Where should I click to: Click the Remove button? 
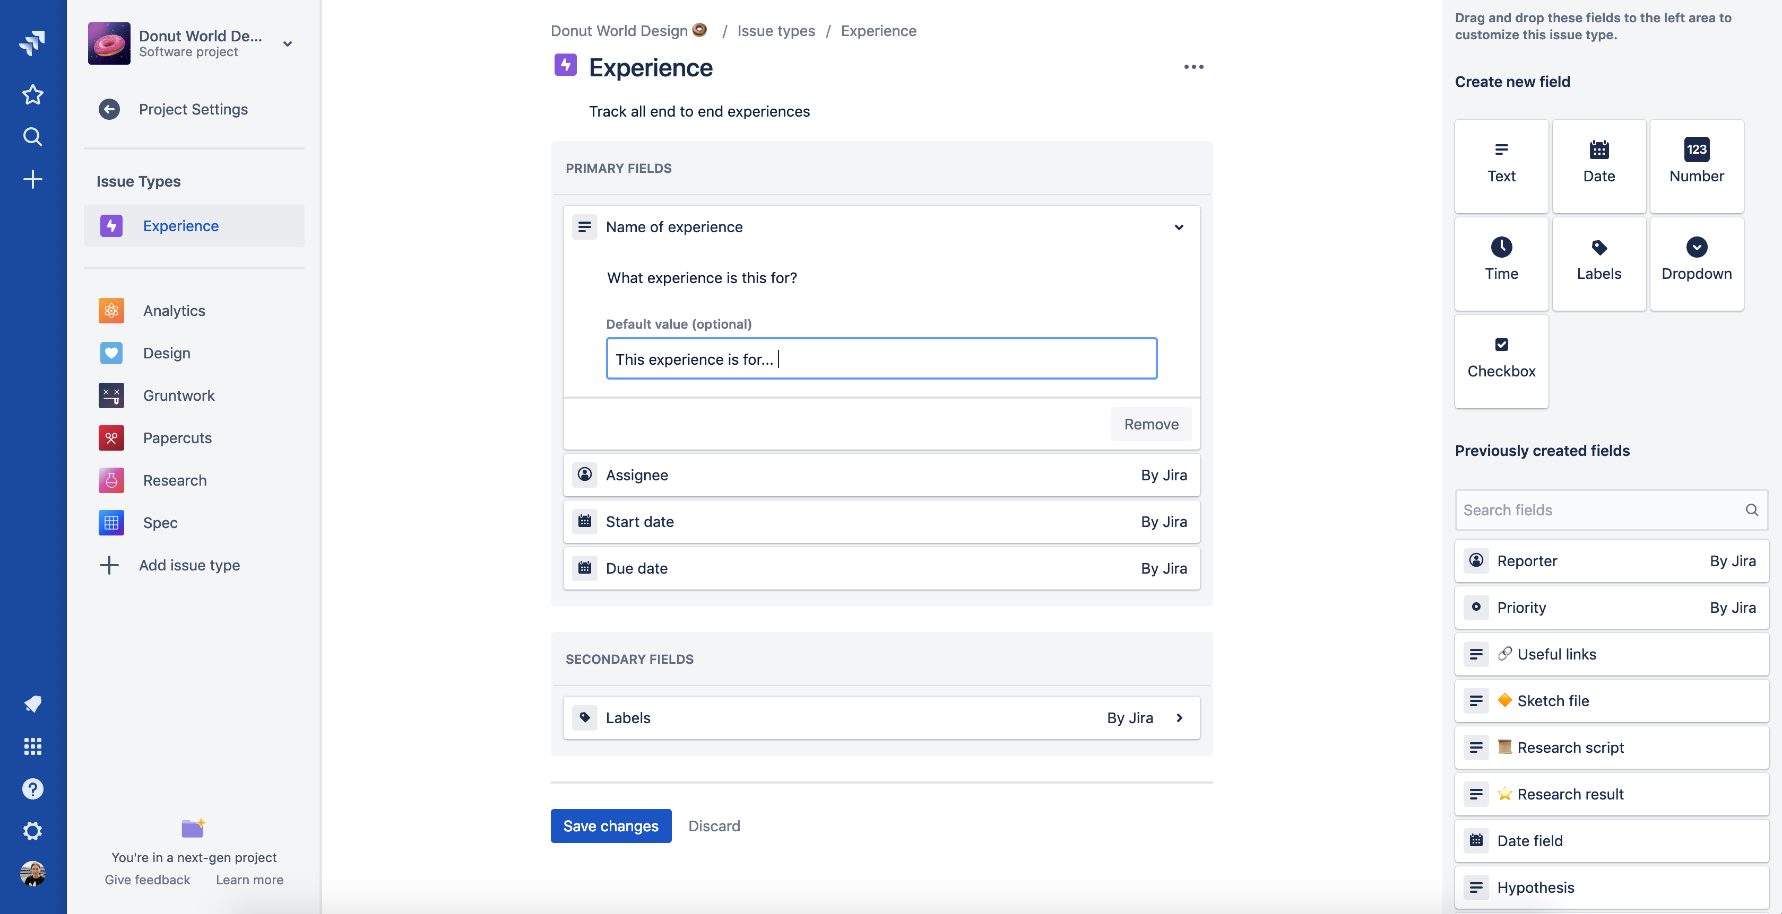click(1151, 424)
